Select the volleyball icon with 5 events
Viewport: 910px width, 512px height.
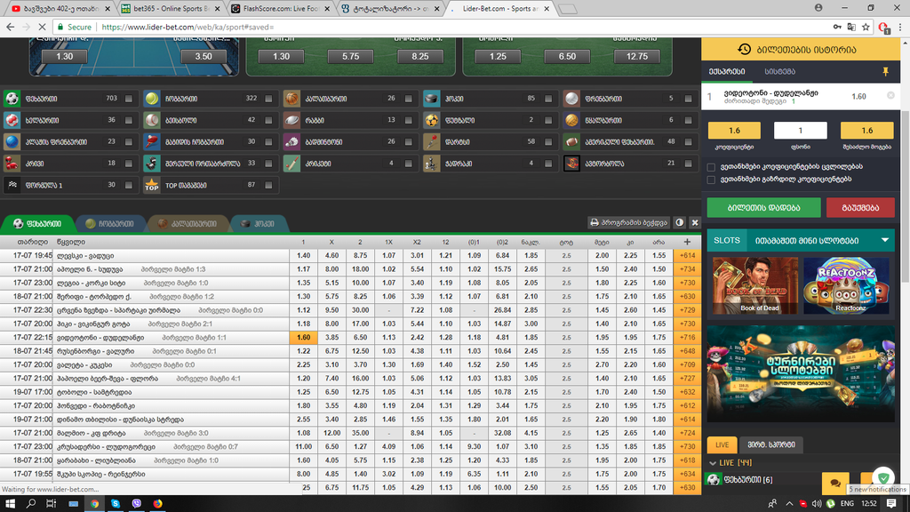tap(571, 99)
